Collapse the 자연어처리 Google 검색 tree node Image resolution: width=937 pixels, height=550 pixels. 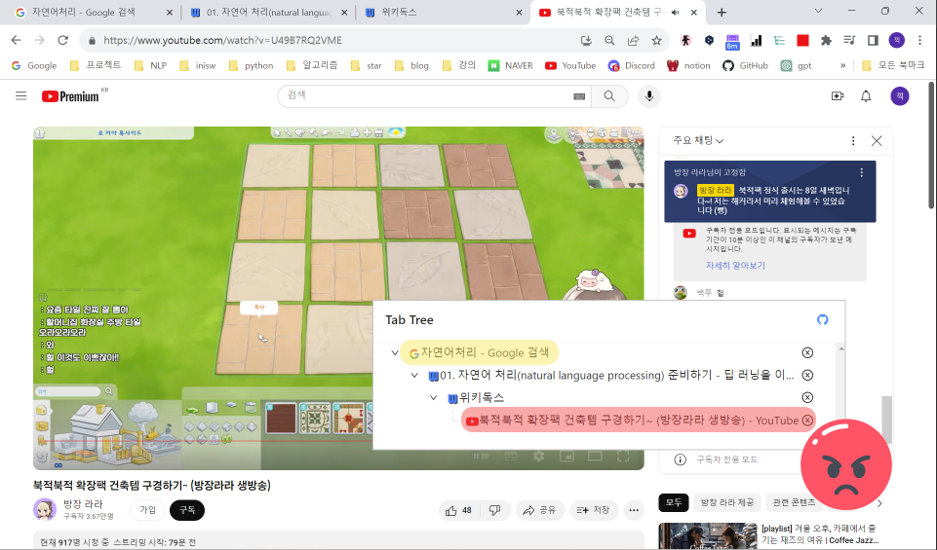(395, 352)
